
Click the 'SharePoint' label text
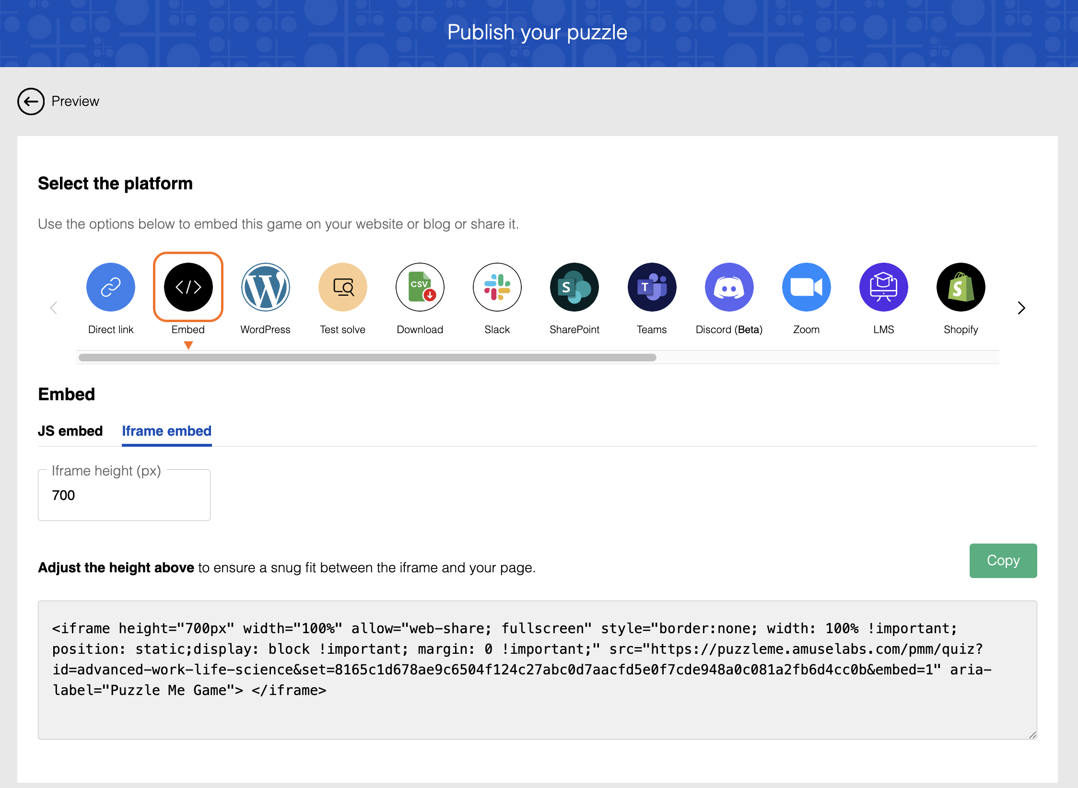(x=574, y=329)
